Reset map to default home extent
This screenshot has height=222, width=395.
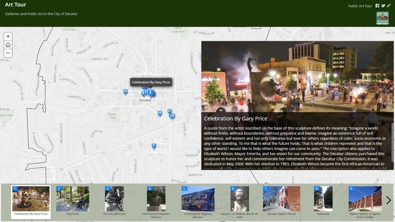pyautogui.click(x=8, y=45)
